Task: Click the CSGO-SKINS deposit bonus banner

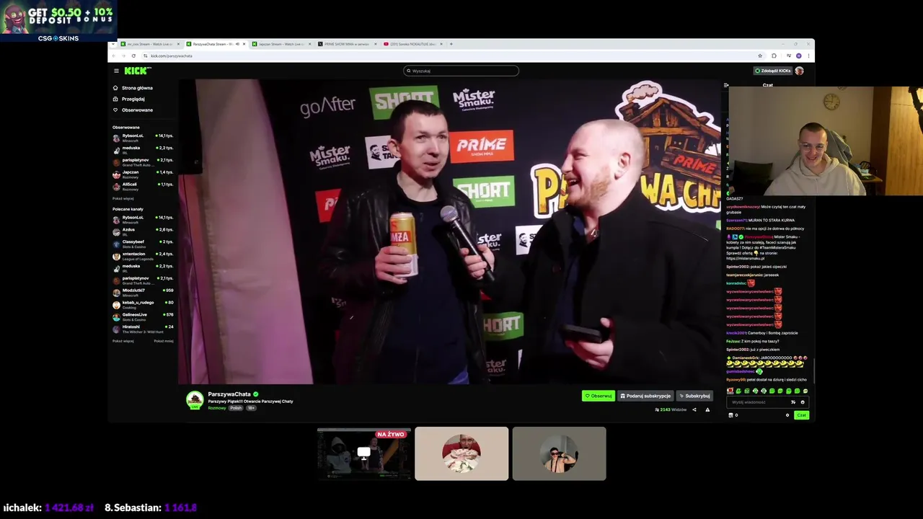Action: pos(58,22)
